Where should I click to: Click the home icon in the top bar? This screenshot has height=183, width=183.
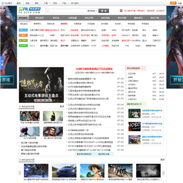tap(3, 3)
